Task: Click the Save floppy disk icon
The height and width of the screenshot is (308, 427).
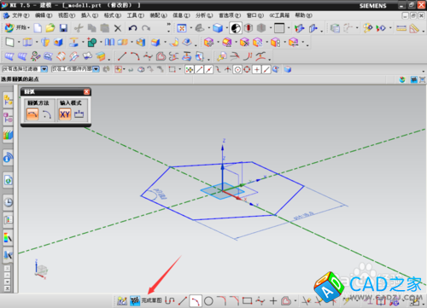Action: pyautogui.click(x=63, y=28)
